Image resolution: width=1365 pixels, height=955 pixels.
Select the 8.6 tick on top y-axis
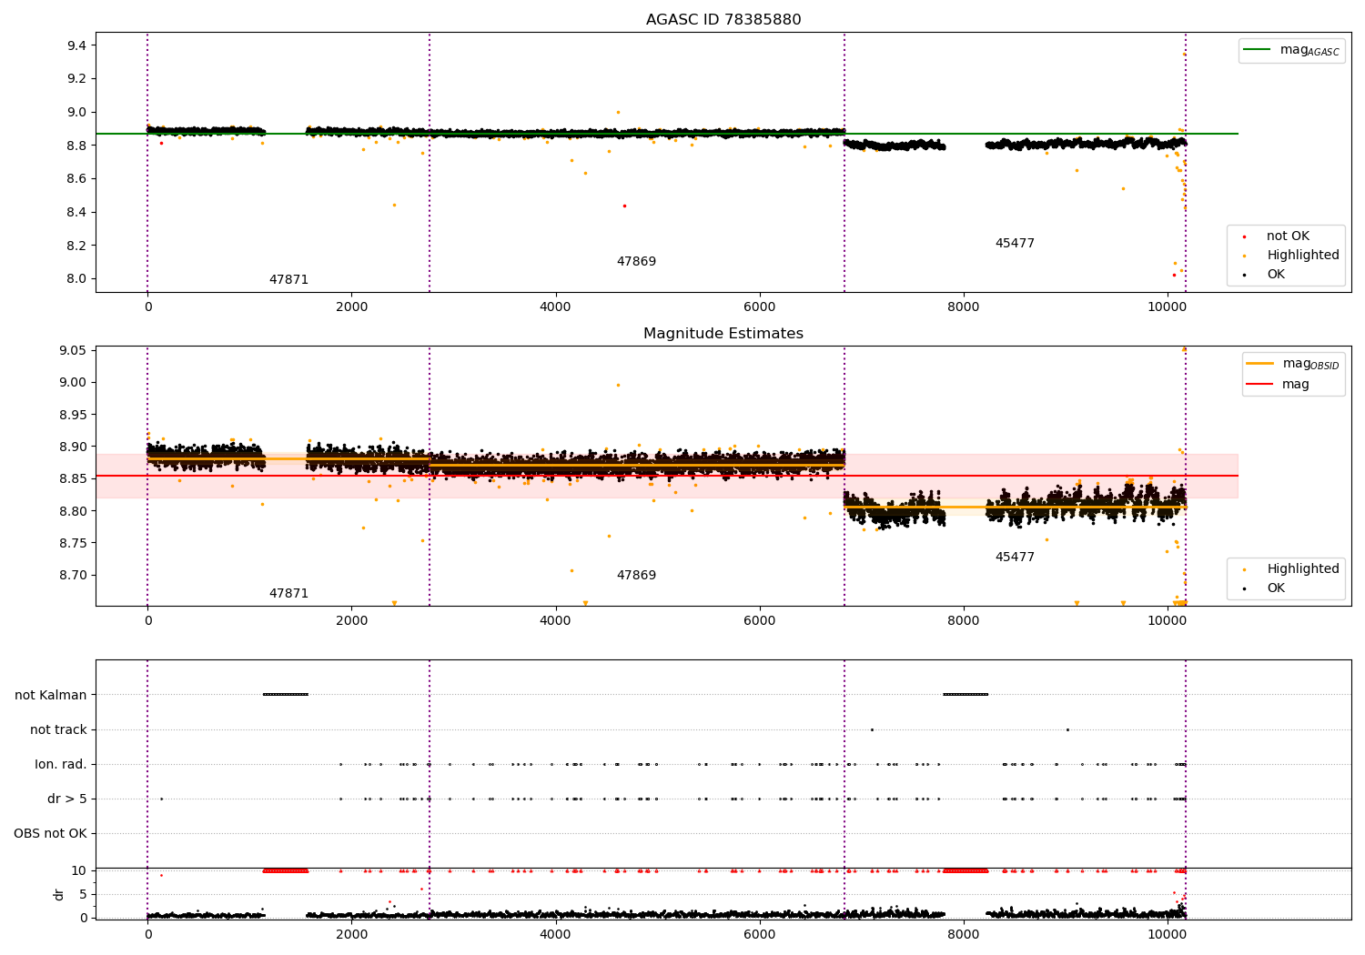(77, 179)
